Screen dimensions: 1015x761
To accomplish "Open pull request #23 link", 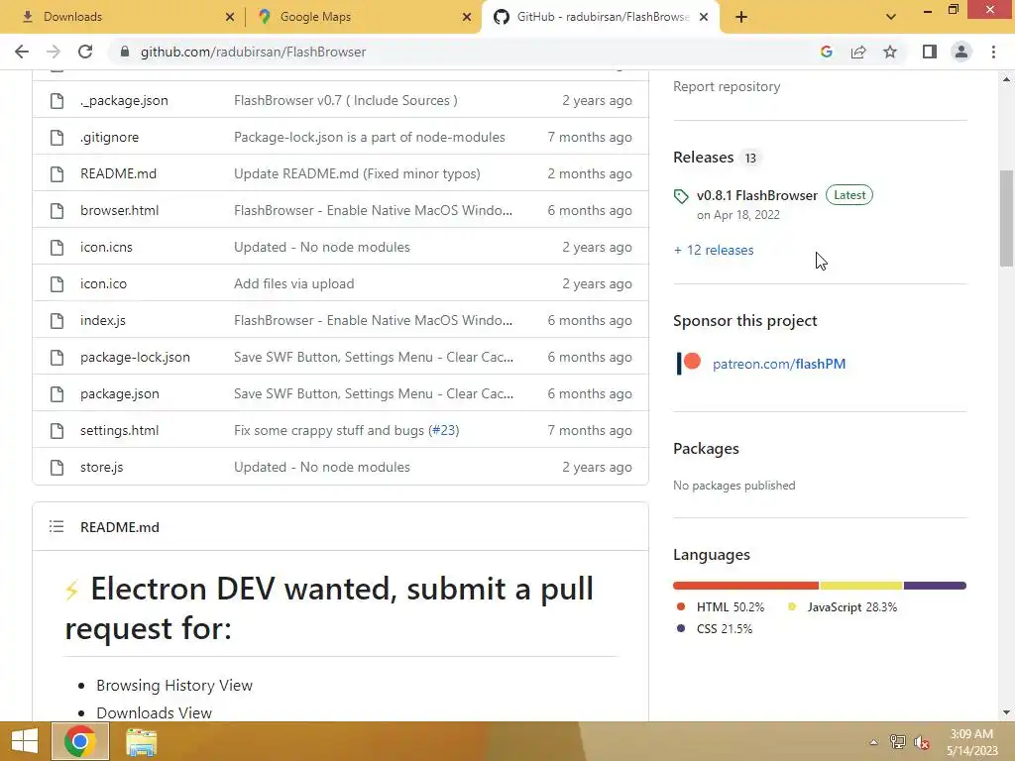I will [443, 430].
